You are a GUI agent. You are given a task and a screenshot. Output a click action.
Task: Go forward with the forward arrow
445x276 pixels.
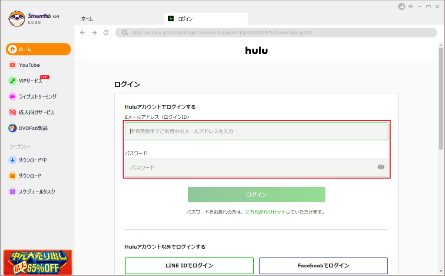pyautogui.click(x=94, y=32)
